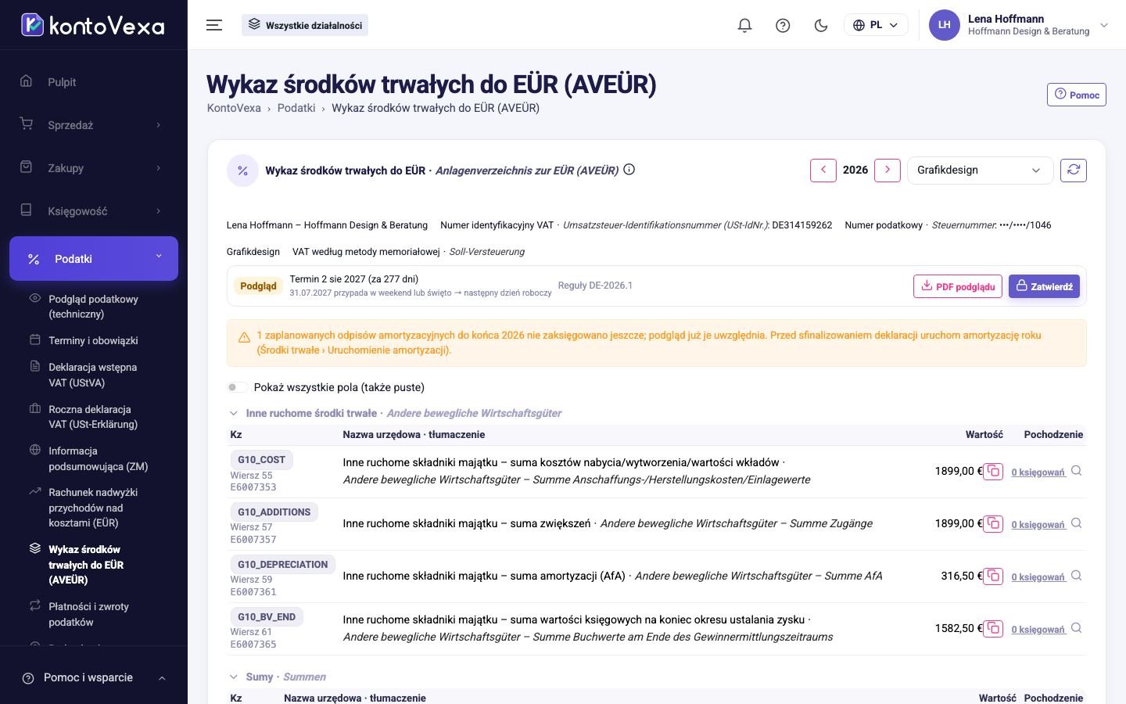The width and height of the screenshot is (1126, 704).
Task: Open Księgowość sidebar menu
Action: click(x=93, y=211)
